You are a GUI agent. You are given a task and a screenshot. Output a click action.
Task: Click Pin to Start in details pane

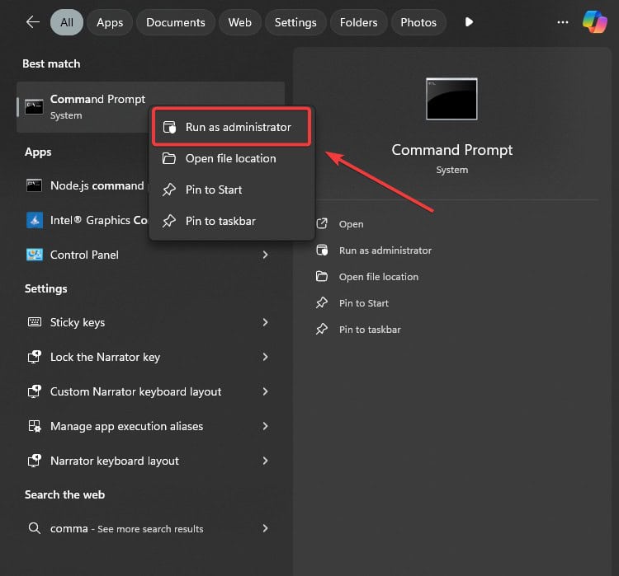coord(364,303)
